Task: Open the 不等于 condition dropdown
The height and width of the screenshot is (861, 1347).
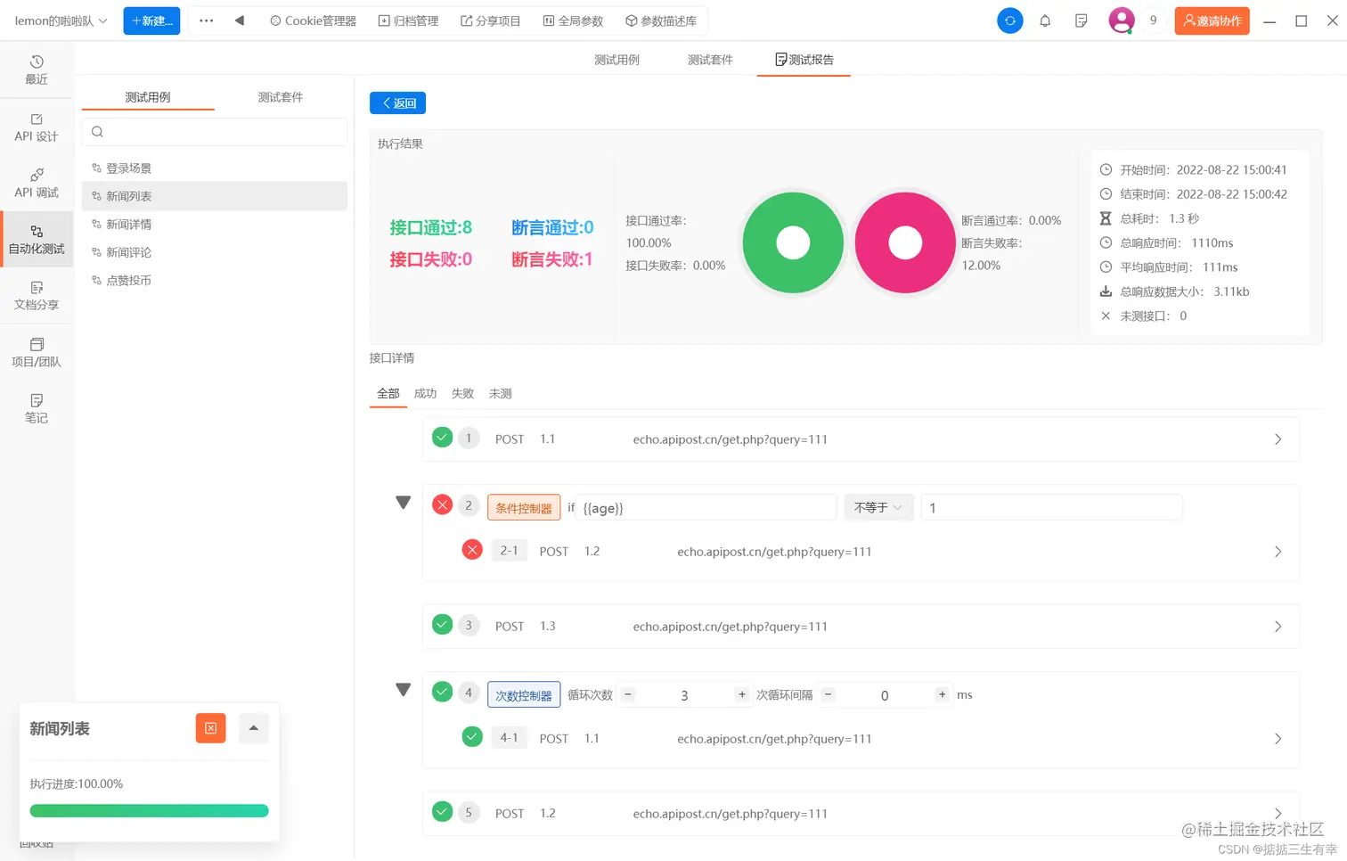Action: point(878,507)
